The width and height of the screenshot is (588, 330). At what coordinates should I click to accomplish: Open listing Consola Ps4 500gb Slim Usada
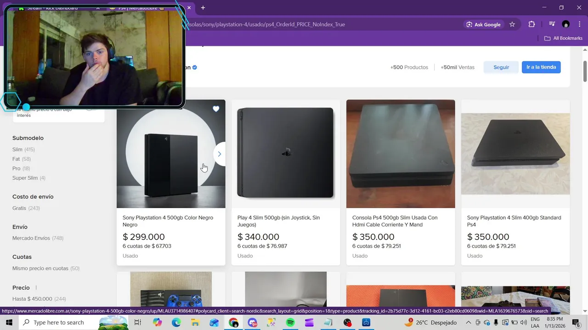pos(395,221)
